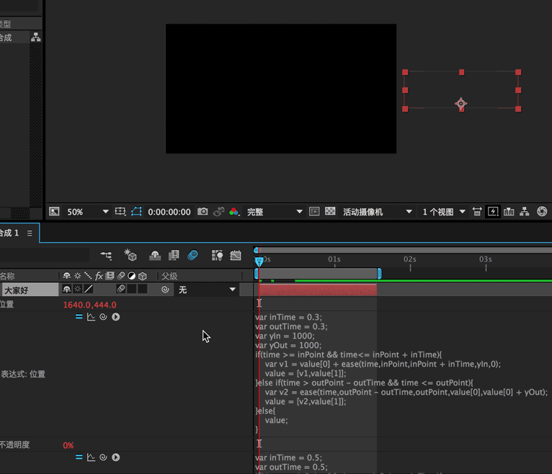Toggle 3D layer switch on 大家好

[x=143, y=290]
